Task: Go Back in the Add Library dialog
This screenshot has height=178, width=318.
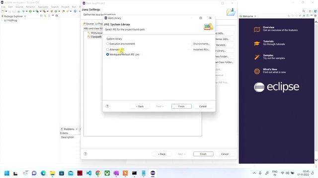Action: click(x=140, y=106)
